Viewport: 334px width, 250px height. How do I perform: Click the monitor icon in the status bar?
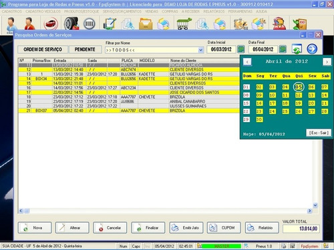click(293, 246)
